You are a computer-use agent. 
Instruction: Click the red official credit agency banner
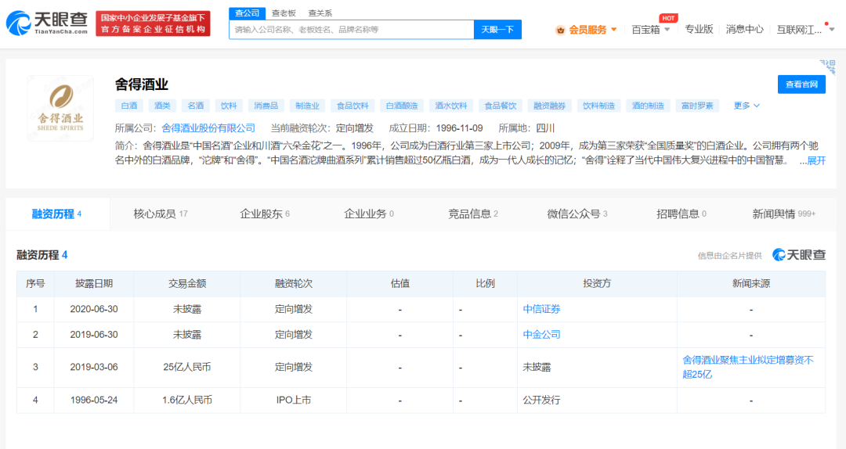click(x=153, y=23)
